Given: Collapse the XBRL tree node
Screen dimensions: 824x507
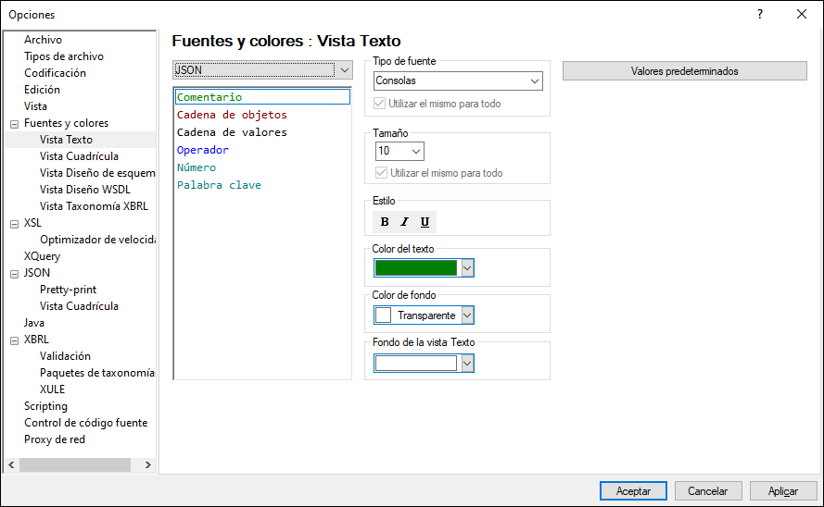Looking at the screenshot, I should [14, 340].
